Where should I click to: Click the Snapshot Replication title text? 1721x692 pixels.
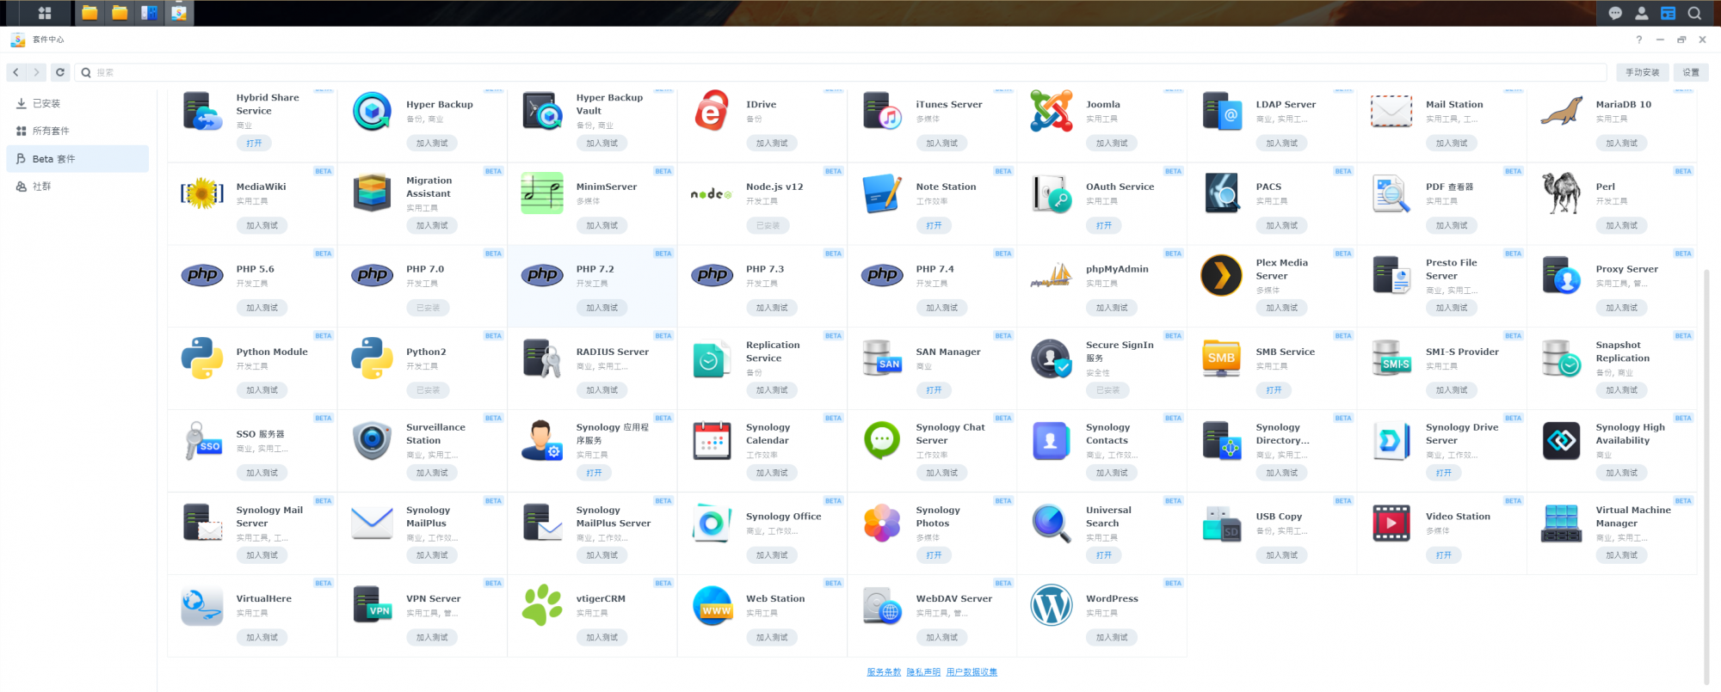pyautogui.click(x=1622, y=352)
